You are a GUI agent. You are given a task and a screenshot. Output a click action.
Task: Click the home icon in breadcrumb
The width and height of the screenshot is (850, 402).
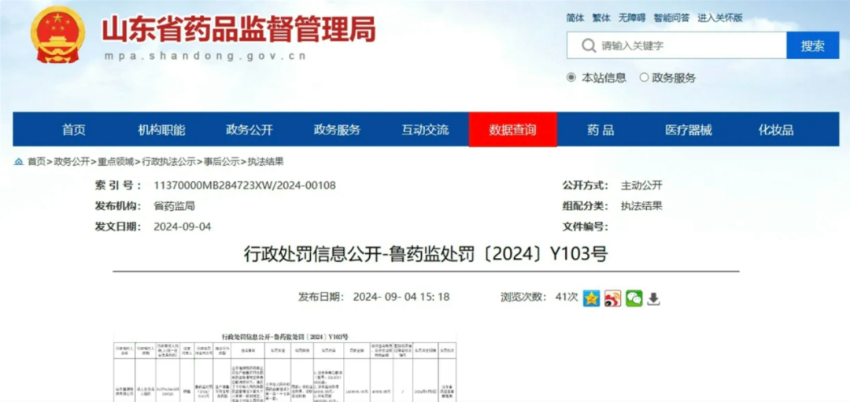point(19,162)
